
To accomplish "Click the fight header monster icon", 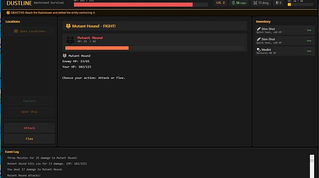I will click(68, 26).
